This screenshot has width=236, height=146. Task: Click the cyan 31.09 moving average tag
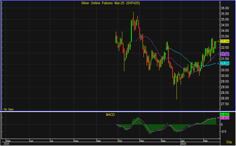(x=225, y=63)
